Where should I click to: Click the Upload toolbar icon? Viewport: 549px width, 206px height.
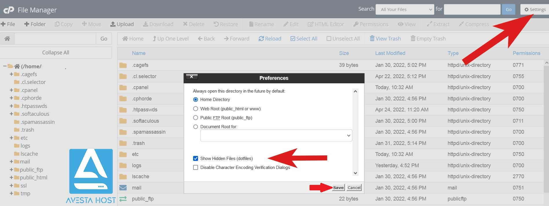click(x=113, y=24)
